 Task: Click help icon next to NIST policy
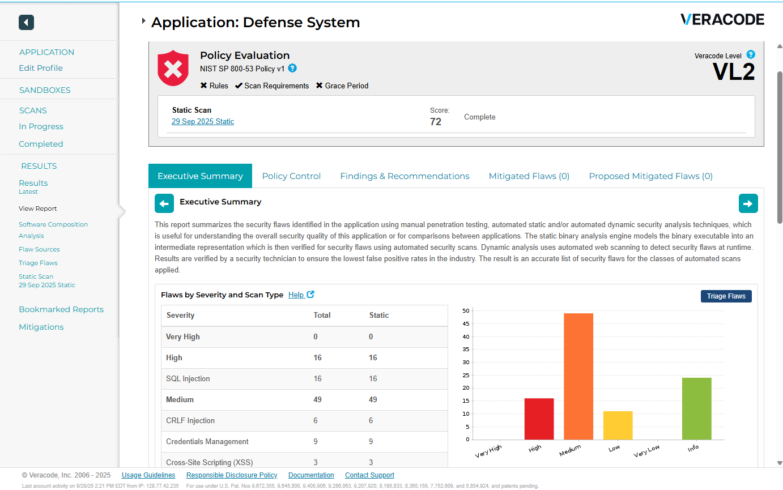click(x=292, y=69)
